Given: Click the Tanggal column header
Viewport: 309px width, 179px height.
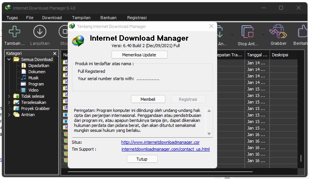Looking at the screenshot, I should pyautogui.click(x=257, y=55).
